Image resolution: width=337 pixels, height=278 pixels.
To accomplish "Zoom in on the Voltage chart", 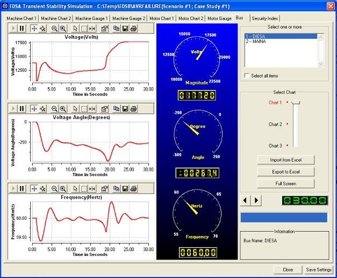I will pos(63,29).
